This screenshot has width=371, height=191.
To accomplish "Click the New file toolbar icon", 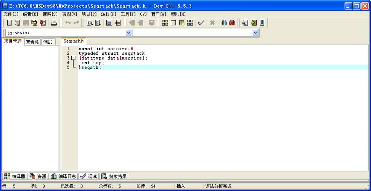I will click(x=10, y=23).
